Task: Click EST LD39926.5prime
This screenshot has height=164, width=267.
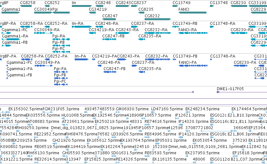Action: (127, 134)
